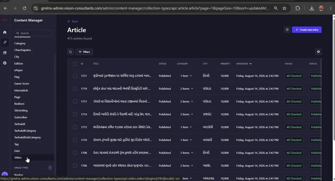Image resolution: width=335 pixels, height=181 pixels.
Task: Click the Back link
Action: [72, 21]
